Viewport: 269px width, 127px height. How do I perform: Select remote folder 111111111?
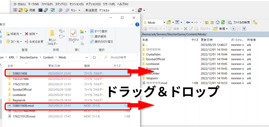(x=153, y=50)
